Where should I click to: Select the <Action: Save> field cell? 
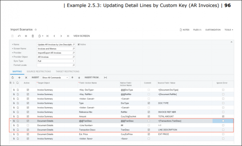[99, 139]
